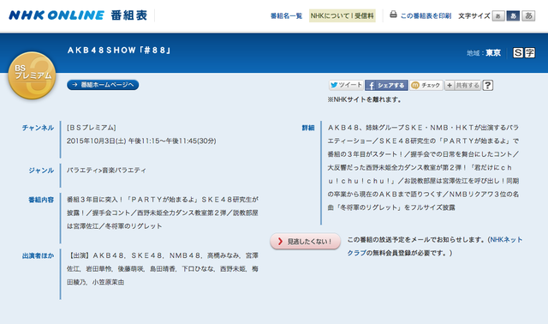Click the BSプレミアム channel badge
Image resolution: width=548 pixels, height=324 pixels.
(32, 75)
